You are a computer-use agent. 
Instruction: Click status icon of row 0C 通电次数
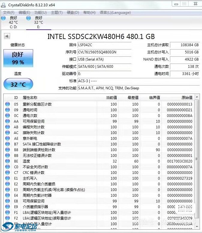tap(7, 115)
